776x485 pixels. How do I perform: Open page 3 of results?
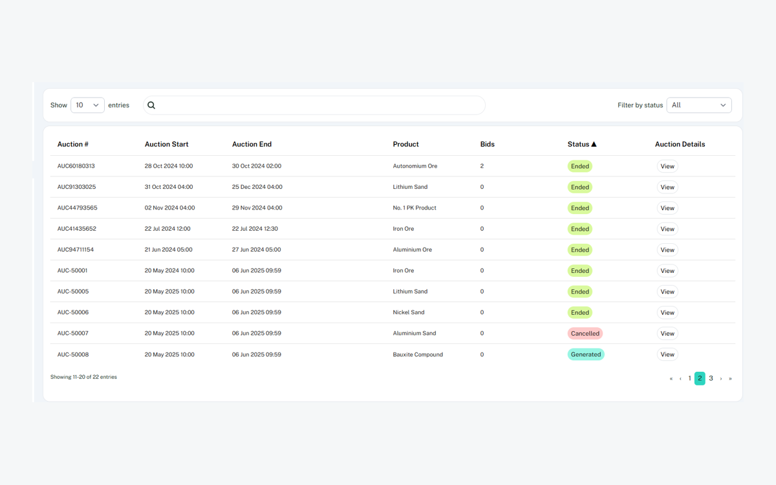point(711,378)
